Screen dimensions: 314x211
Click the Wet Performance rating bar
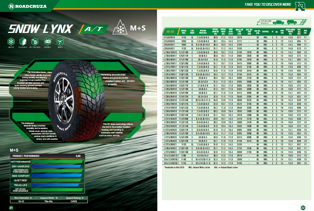(57, 162)
